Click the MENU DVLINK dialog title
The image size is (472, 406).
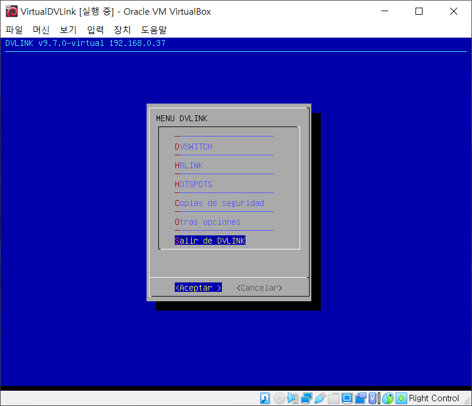182,118
